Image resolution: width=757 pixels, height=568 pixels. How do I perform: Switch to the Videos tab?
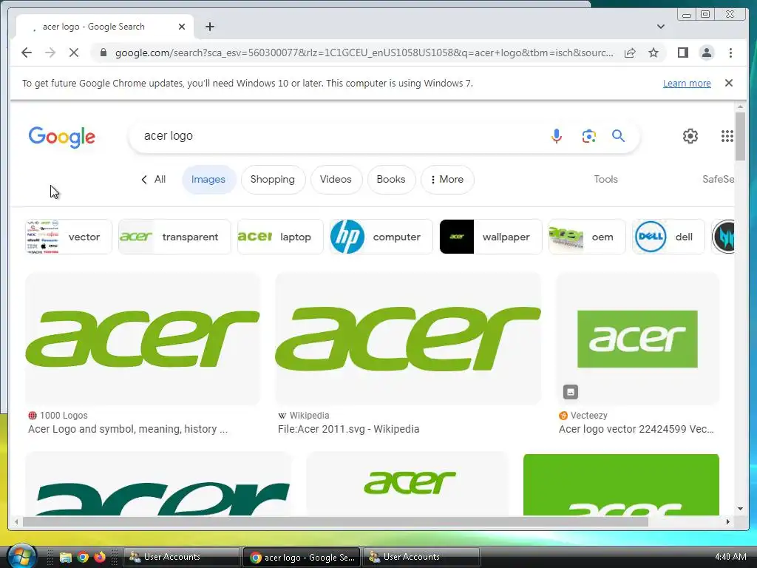336,180
